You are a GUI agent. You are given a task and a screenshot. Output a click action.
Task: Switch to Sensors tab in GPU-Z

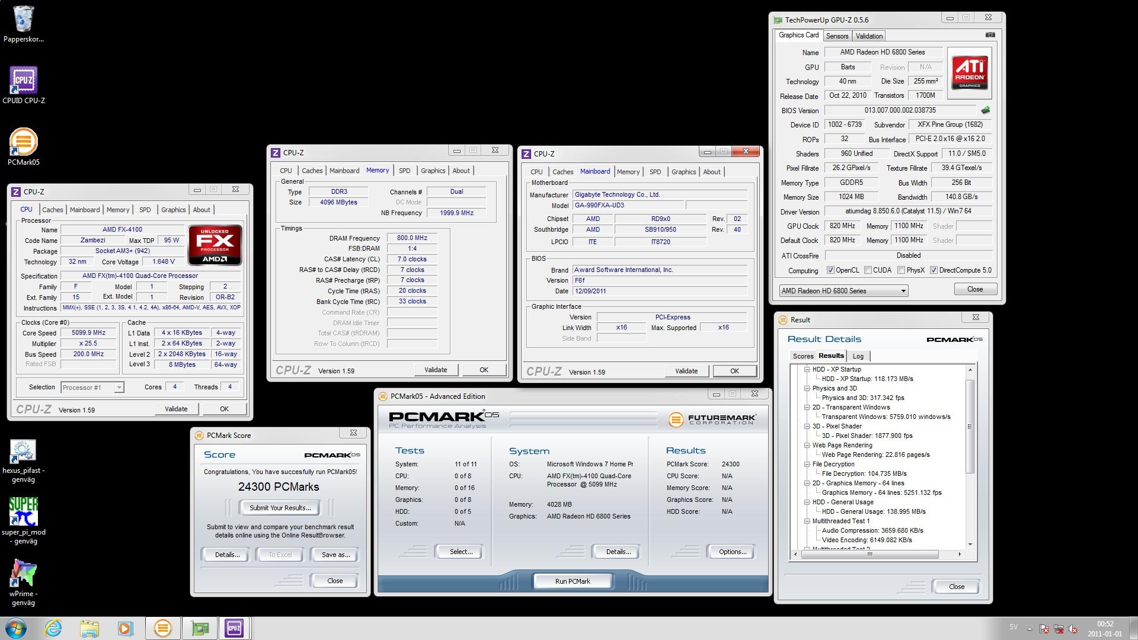pos(837,36)
